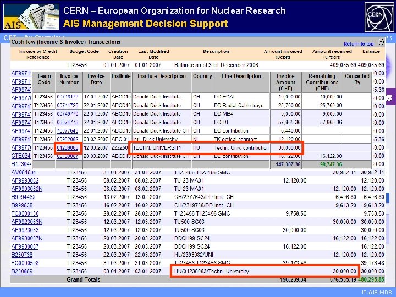Open credit reference AF9993082N
This screenshot has width=396, height=297.
pyautogui.click(x=27, y=189)
